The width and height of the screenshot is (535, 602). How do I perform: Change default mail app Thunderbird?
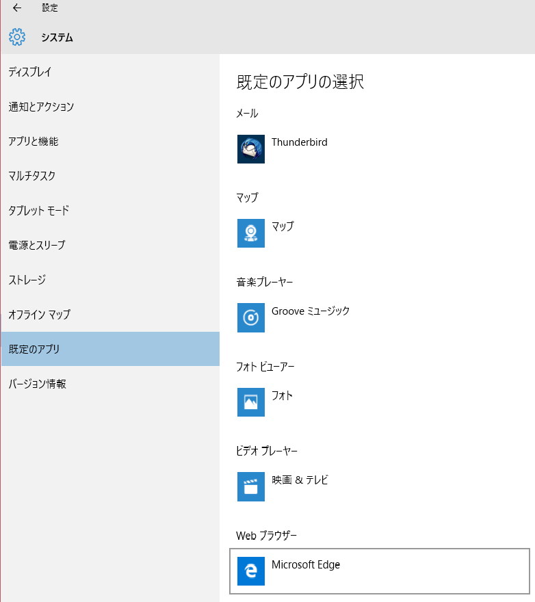(300, 142)
